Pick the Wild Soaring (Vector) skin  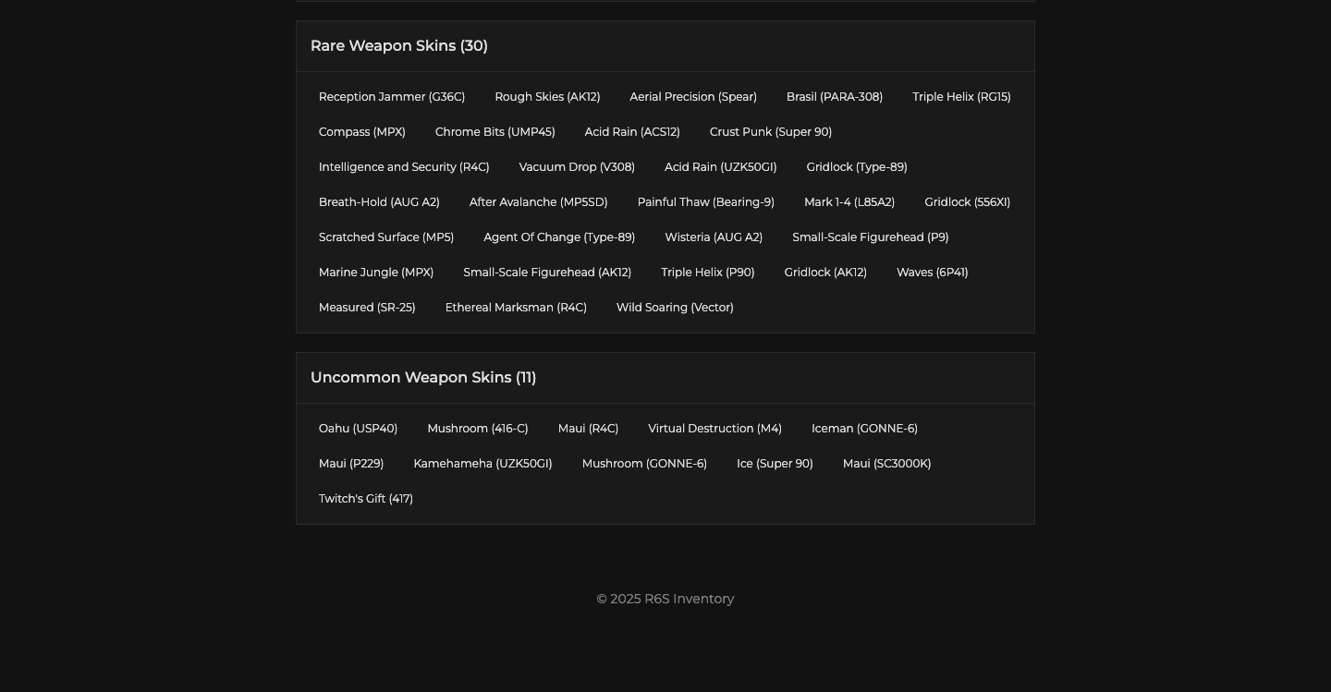pyautogui.click(x=675, y=308)
